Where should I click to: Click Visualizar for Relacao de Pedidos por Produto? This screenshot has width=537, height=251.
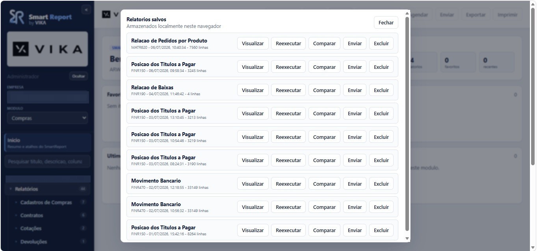(253, 43)
